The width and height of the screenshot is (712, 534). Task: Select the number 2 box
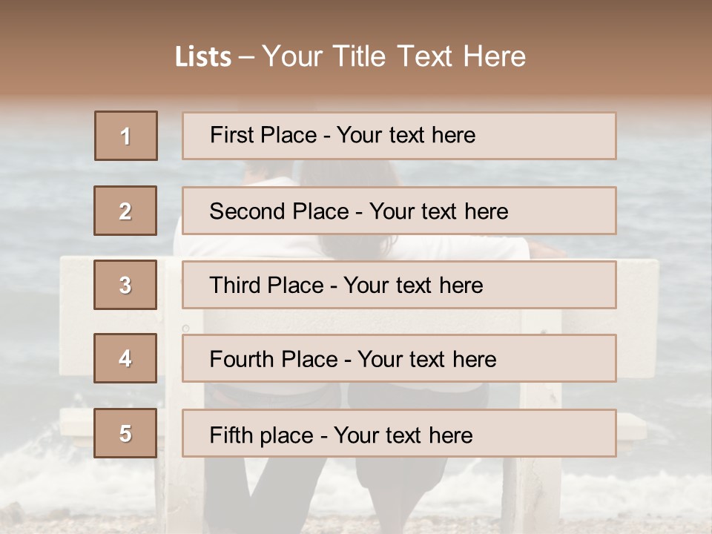pyautogui.click(x=126, y=211)
